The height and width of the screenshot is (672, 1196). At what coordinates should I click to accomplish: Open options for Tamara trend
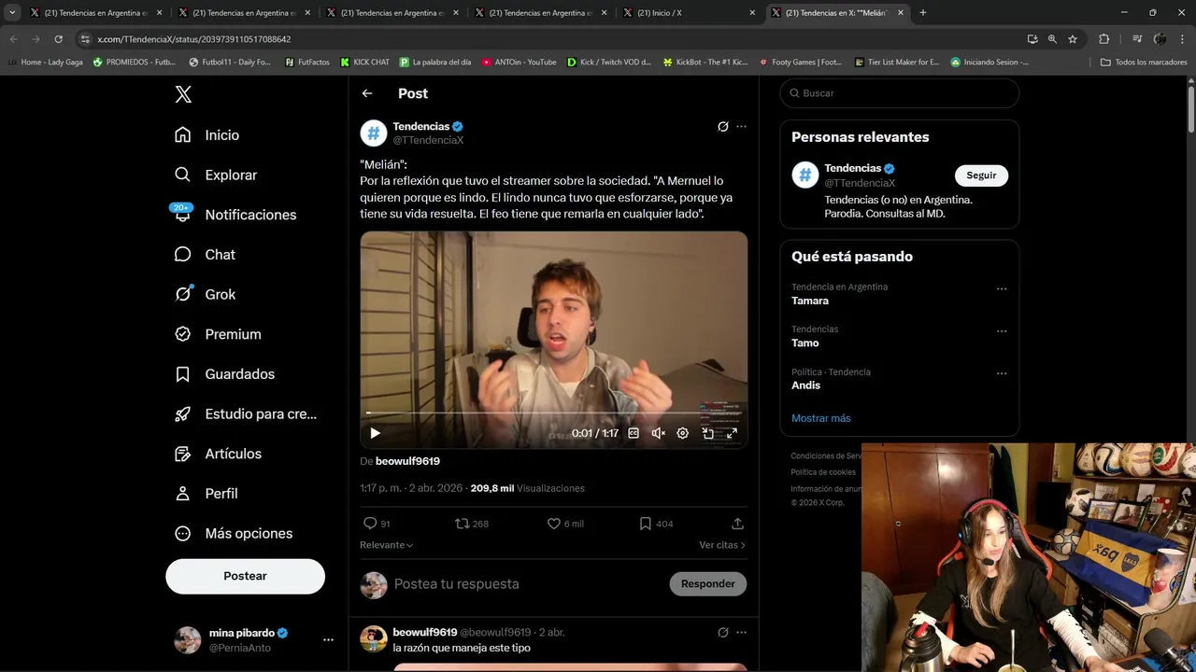[x=1001, y=289]
